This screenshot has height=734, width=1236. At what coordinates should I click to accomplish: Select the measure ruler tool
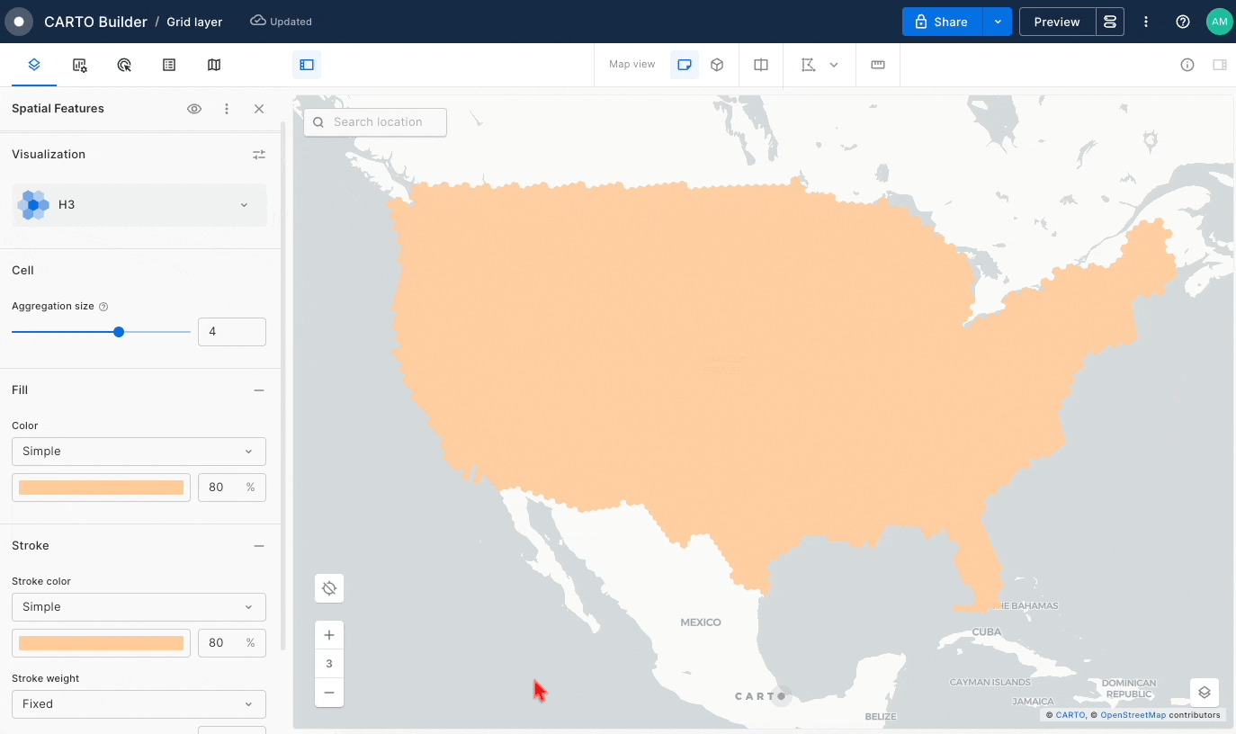coord(878,65)
